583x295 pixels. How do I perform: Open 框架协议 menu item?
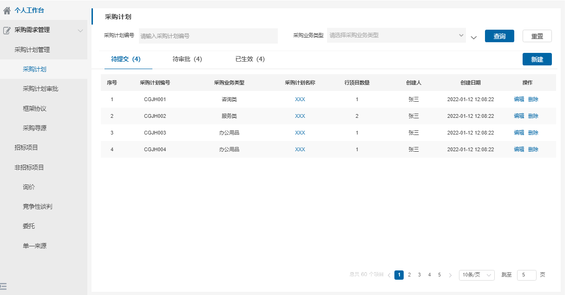[34, 109]
